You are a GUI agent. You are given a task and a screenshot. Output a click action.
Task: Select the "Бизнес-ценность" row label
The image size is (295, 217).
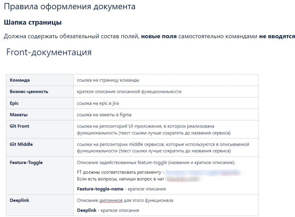[29, 92]
